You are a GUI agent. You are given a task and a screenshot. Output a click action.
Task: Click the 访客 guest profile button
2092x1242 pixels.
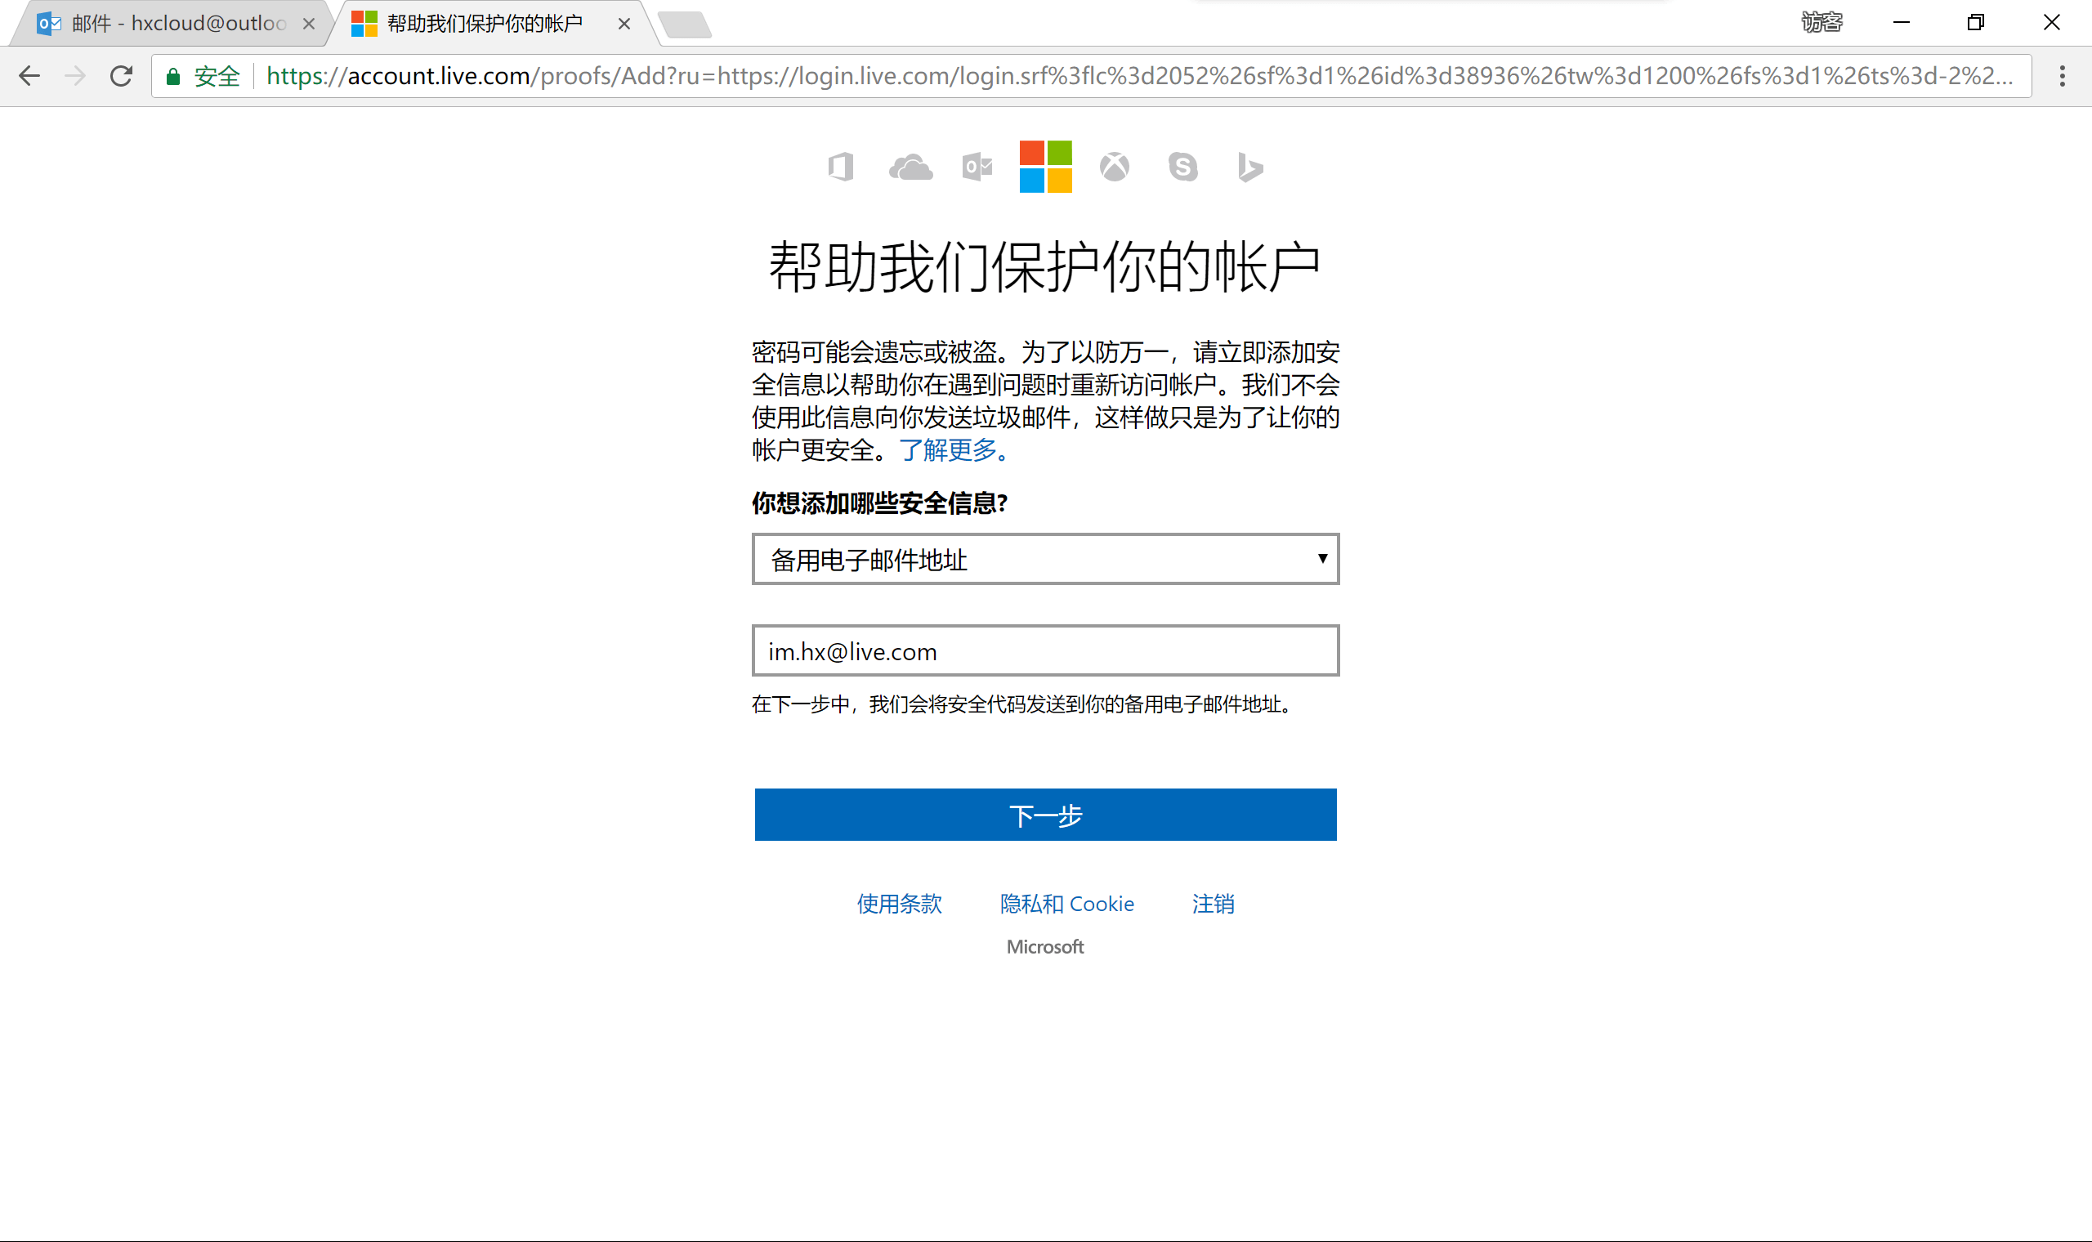1822,23
